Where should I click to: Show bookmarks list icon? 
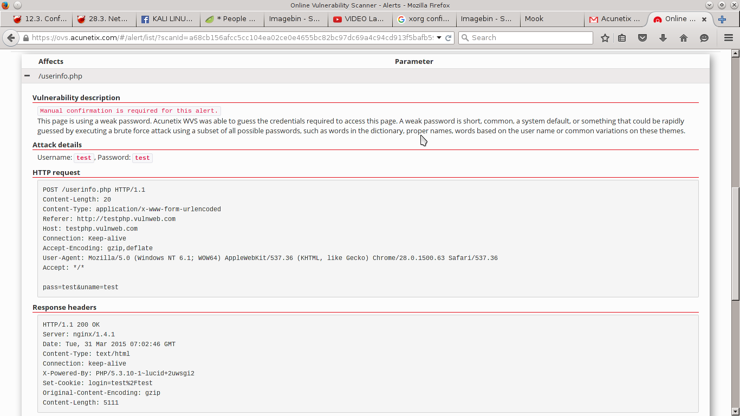(x=622, y=38)
